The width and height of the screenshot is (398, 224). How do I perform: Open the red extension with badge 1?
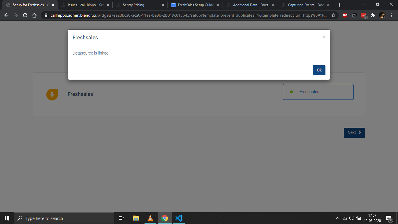pyautogui.click(x=364, y=15)
